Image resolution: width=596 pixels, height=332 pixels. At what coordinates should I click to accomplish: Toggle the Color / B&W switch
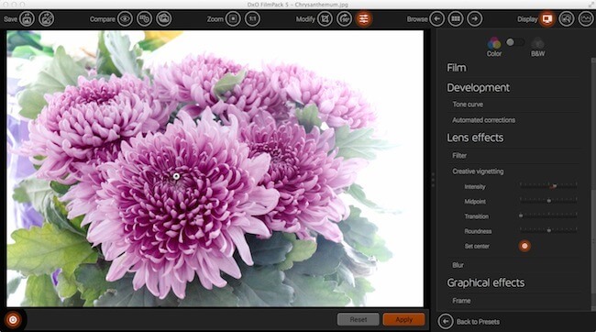click(x=515, y=42)
